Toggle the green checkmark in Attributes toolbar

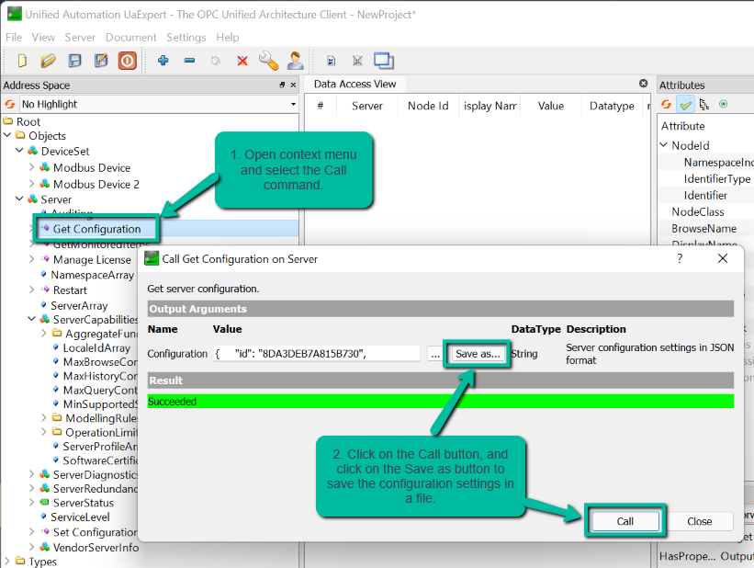(685, 105)
